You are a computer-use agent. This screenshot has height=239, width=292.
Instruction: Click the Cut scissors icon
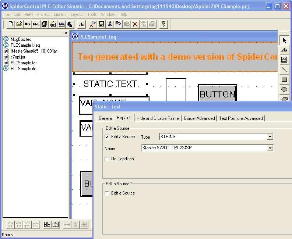click(x=110, y=24)
